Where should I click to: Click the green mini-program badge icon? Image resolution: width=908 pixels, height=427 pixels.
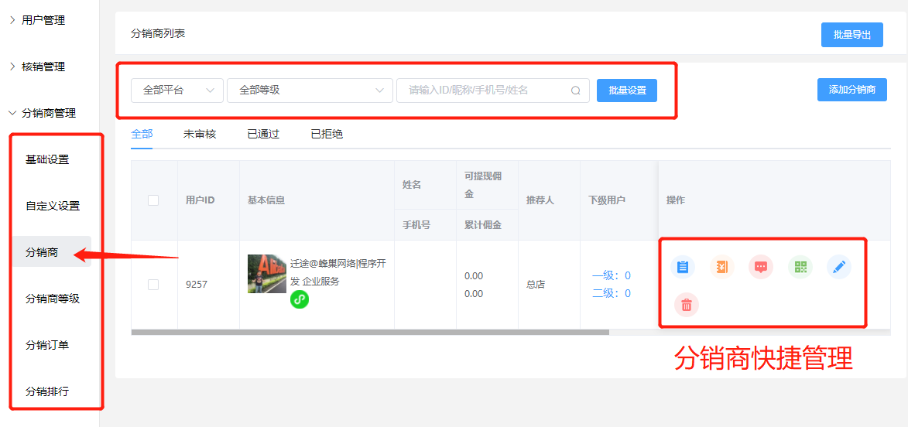click(300, 299)
